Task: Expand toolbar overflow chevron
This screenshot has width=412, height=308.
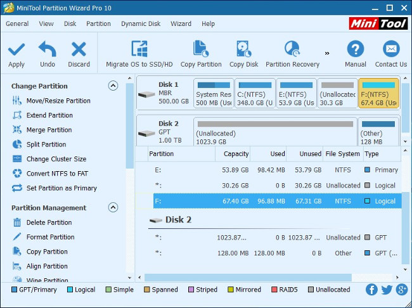Action: (327, 53)
